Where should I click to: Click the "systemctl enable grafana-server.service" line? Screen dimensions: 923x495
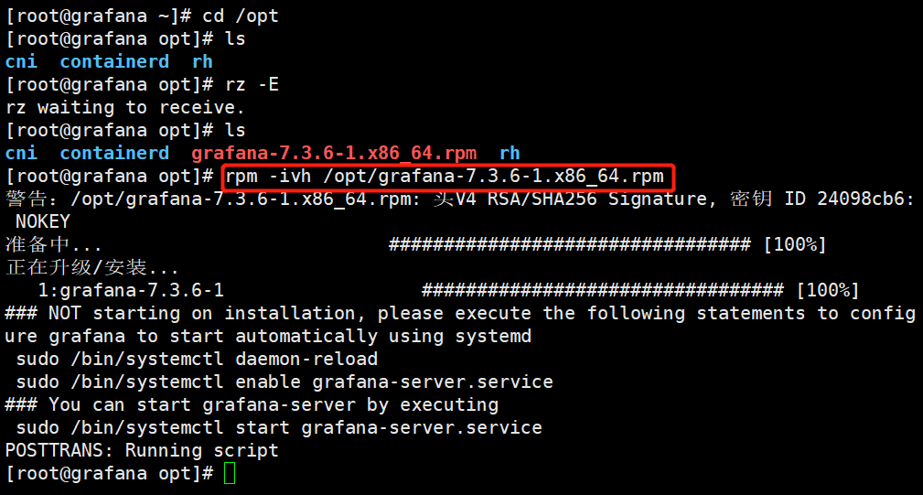click(x=284, y=382)
